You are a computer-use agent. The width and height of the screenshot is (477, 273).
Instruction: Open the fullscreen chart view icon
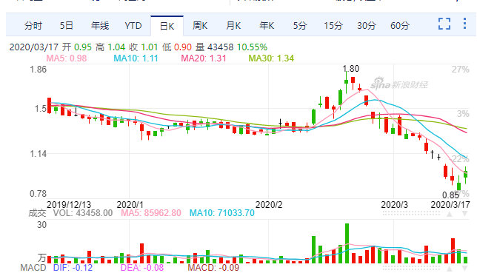[444, 24]
